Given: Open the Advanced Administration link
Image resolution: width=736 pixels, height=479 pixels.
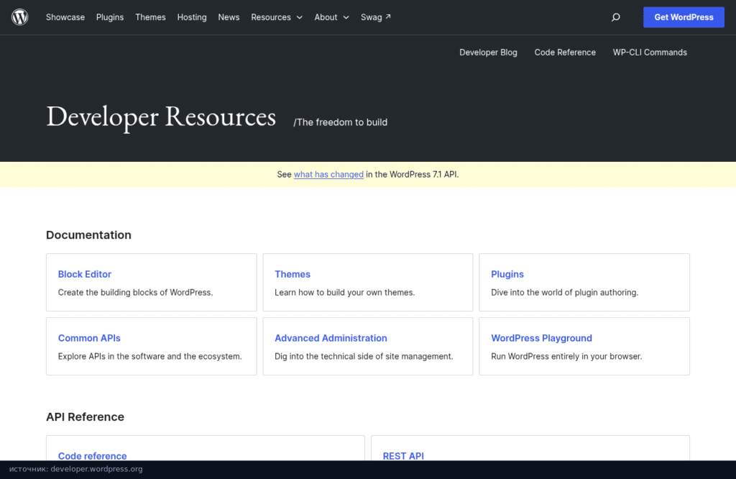Looking at the screenshot, I should (x=331, y=338).
